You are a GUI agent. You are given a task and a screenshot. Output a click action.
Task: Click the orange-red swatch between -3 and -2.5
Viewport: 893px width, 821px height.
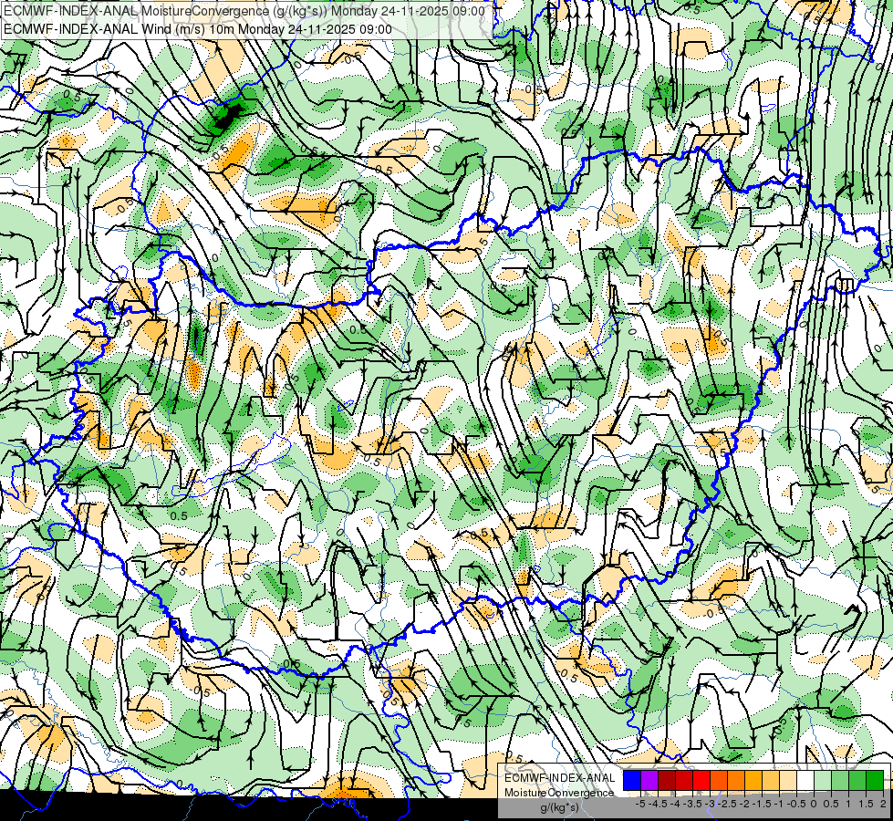pos(719,781)
